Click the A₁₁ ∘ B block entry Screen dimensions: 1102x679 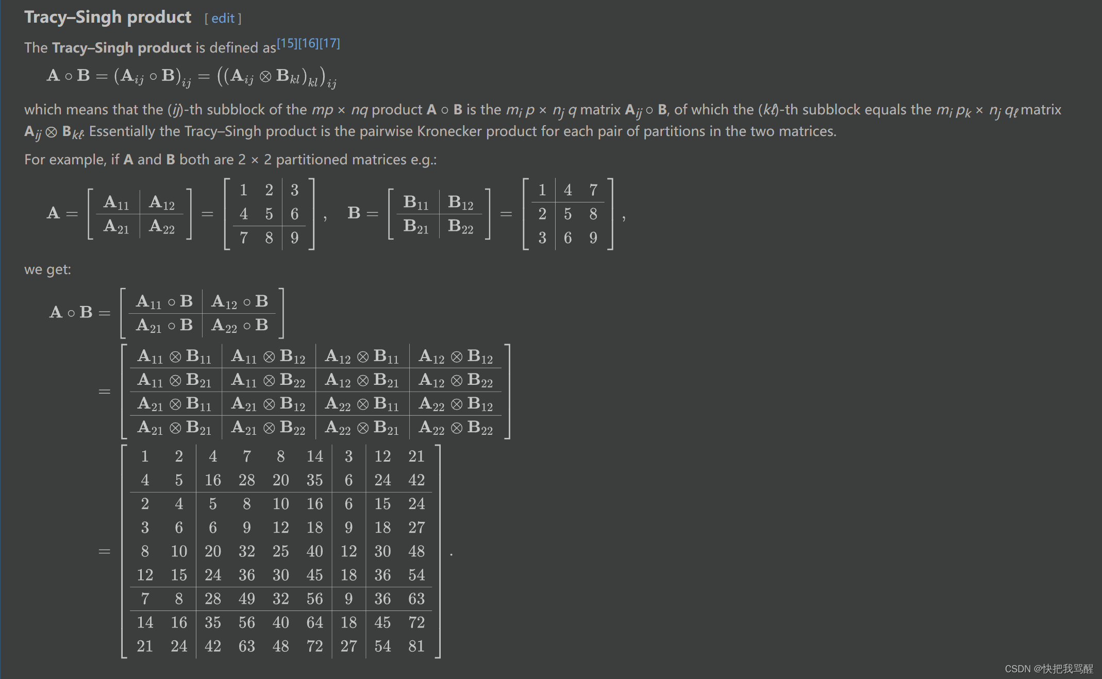pyautogui.click(x=164, y=301)
